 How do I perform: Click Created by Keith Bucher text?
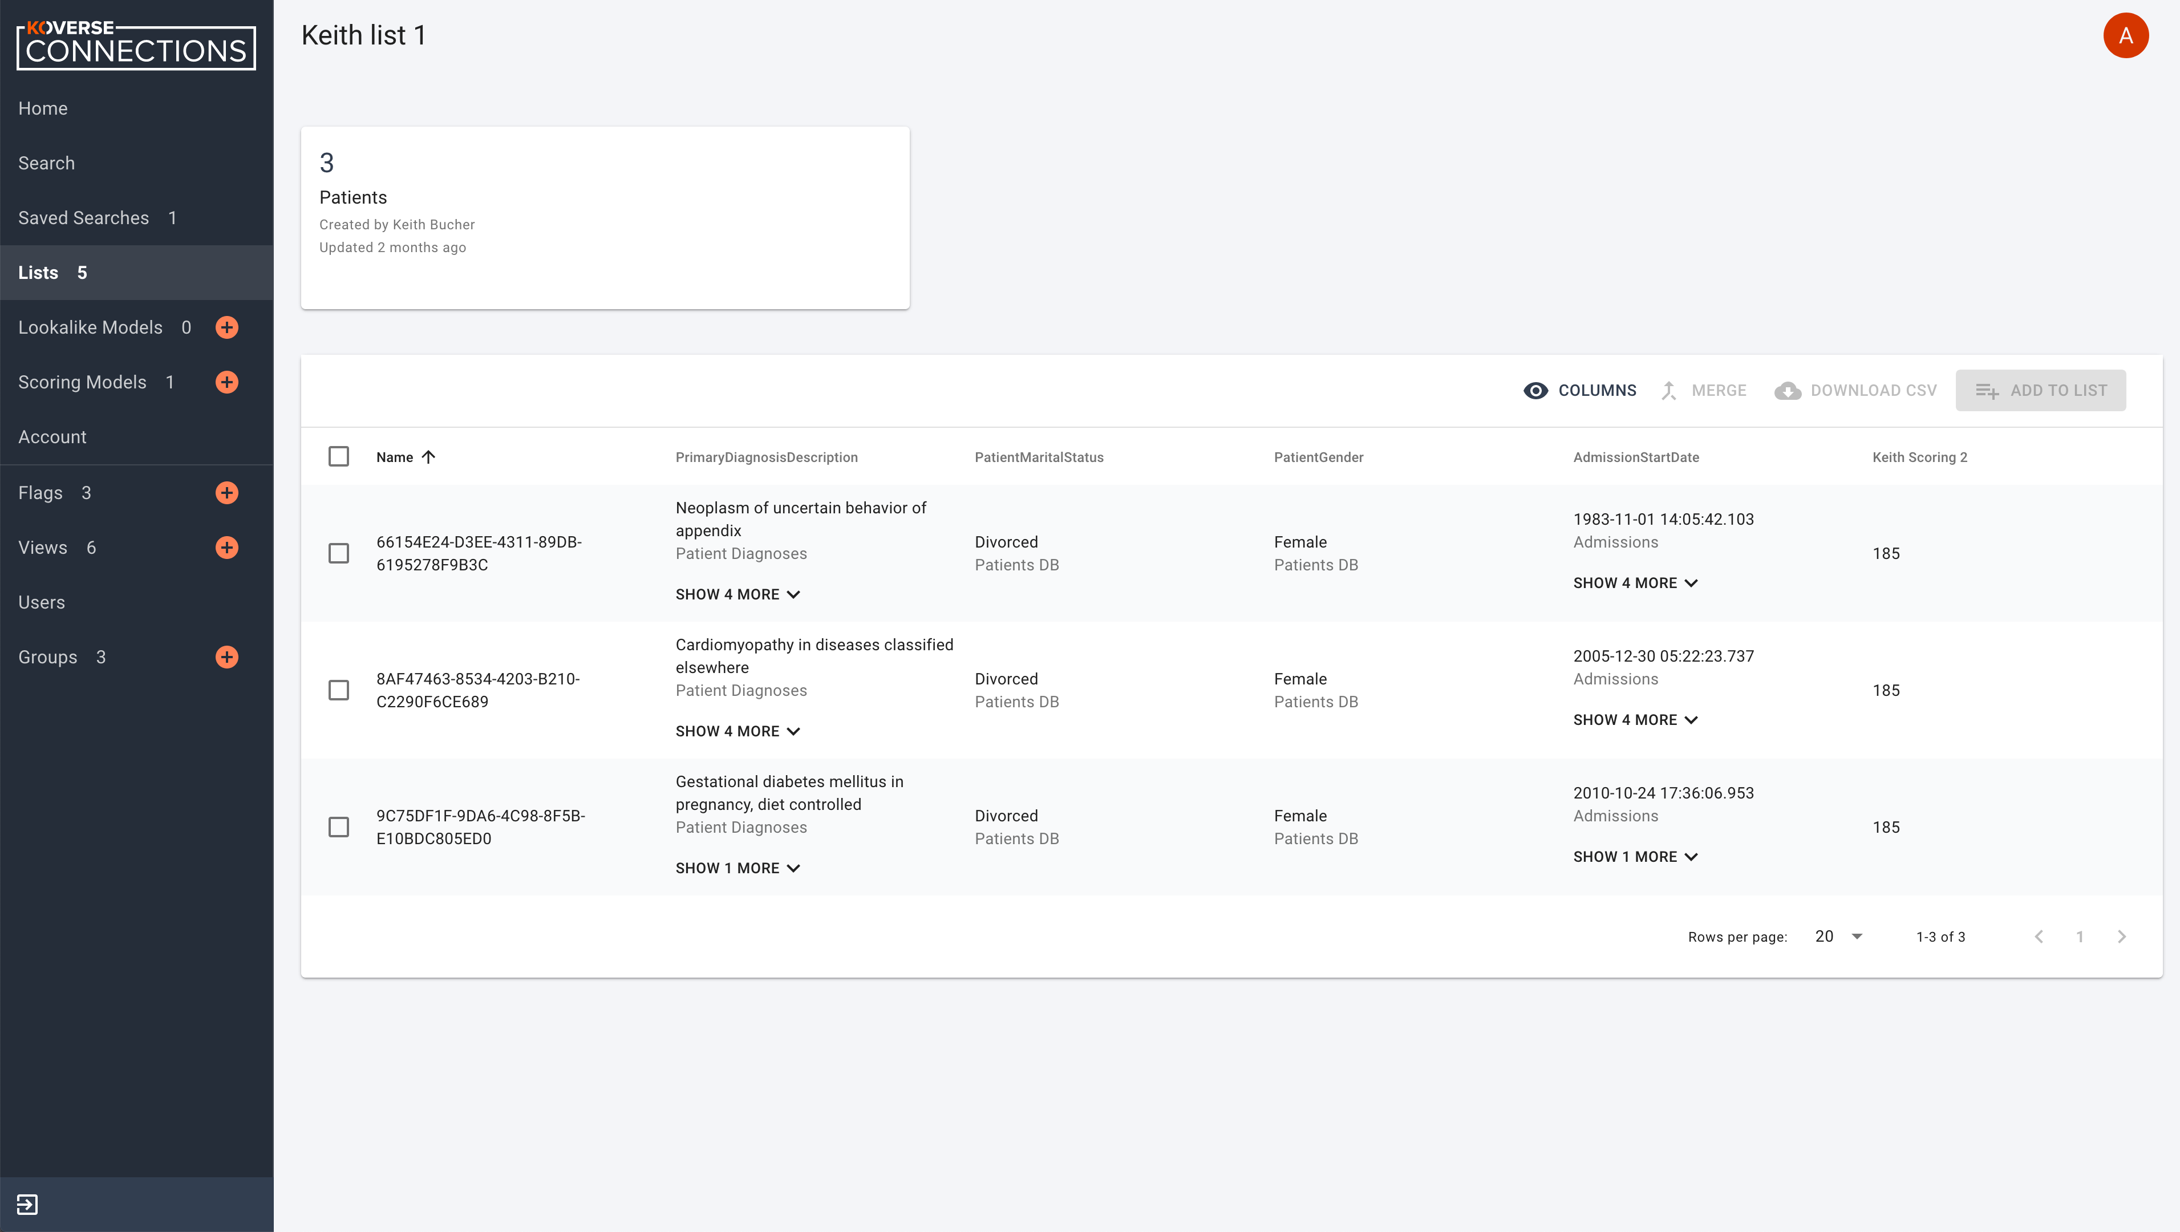pyautogui.click(x=397, y=225)
